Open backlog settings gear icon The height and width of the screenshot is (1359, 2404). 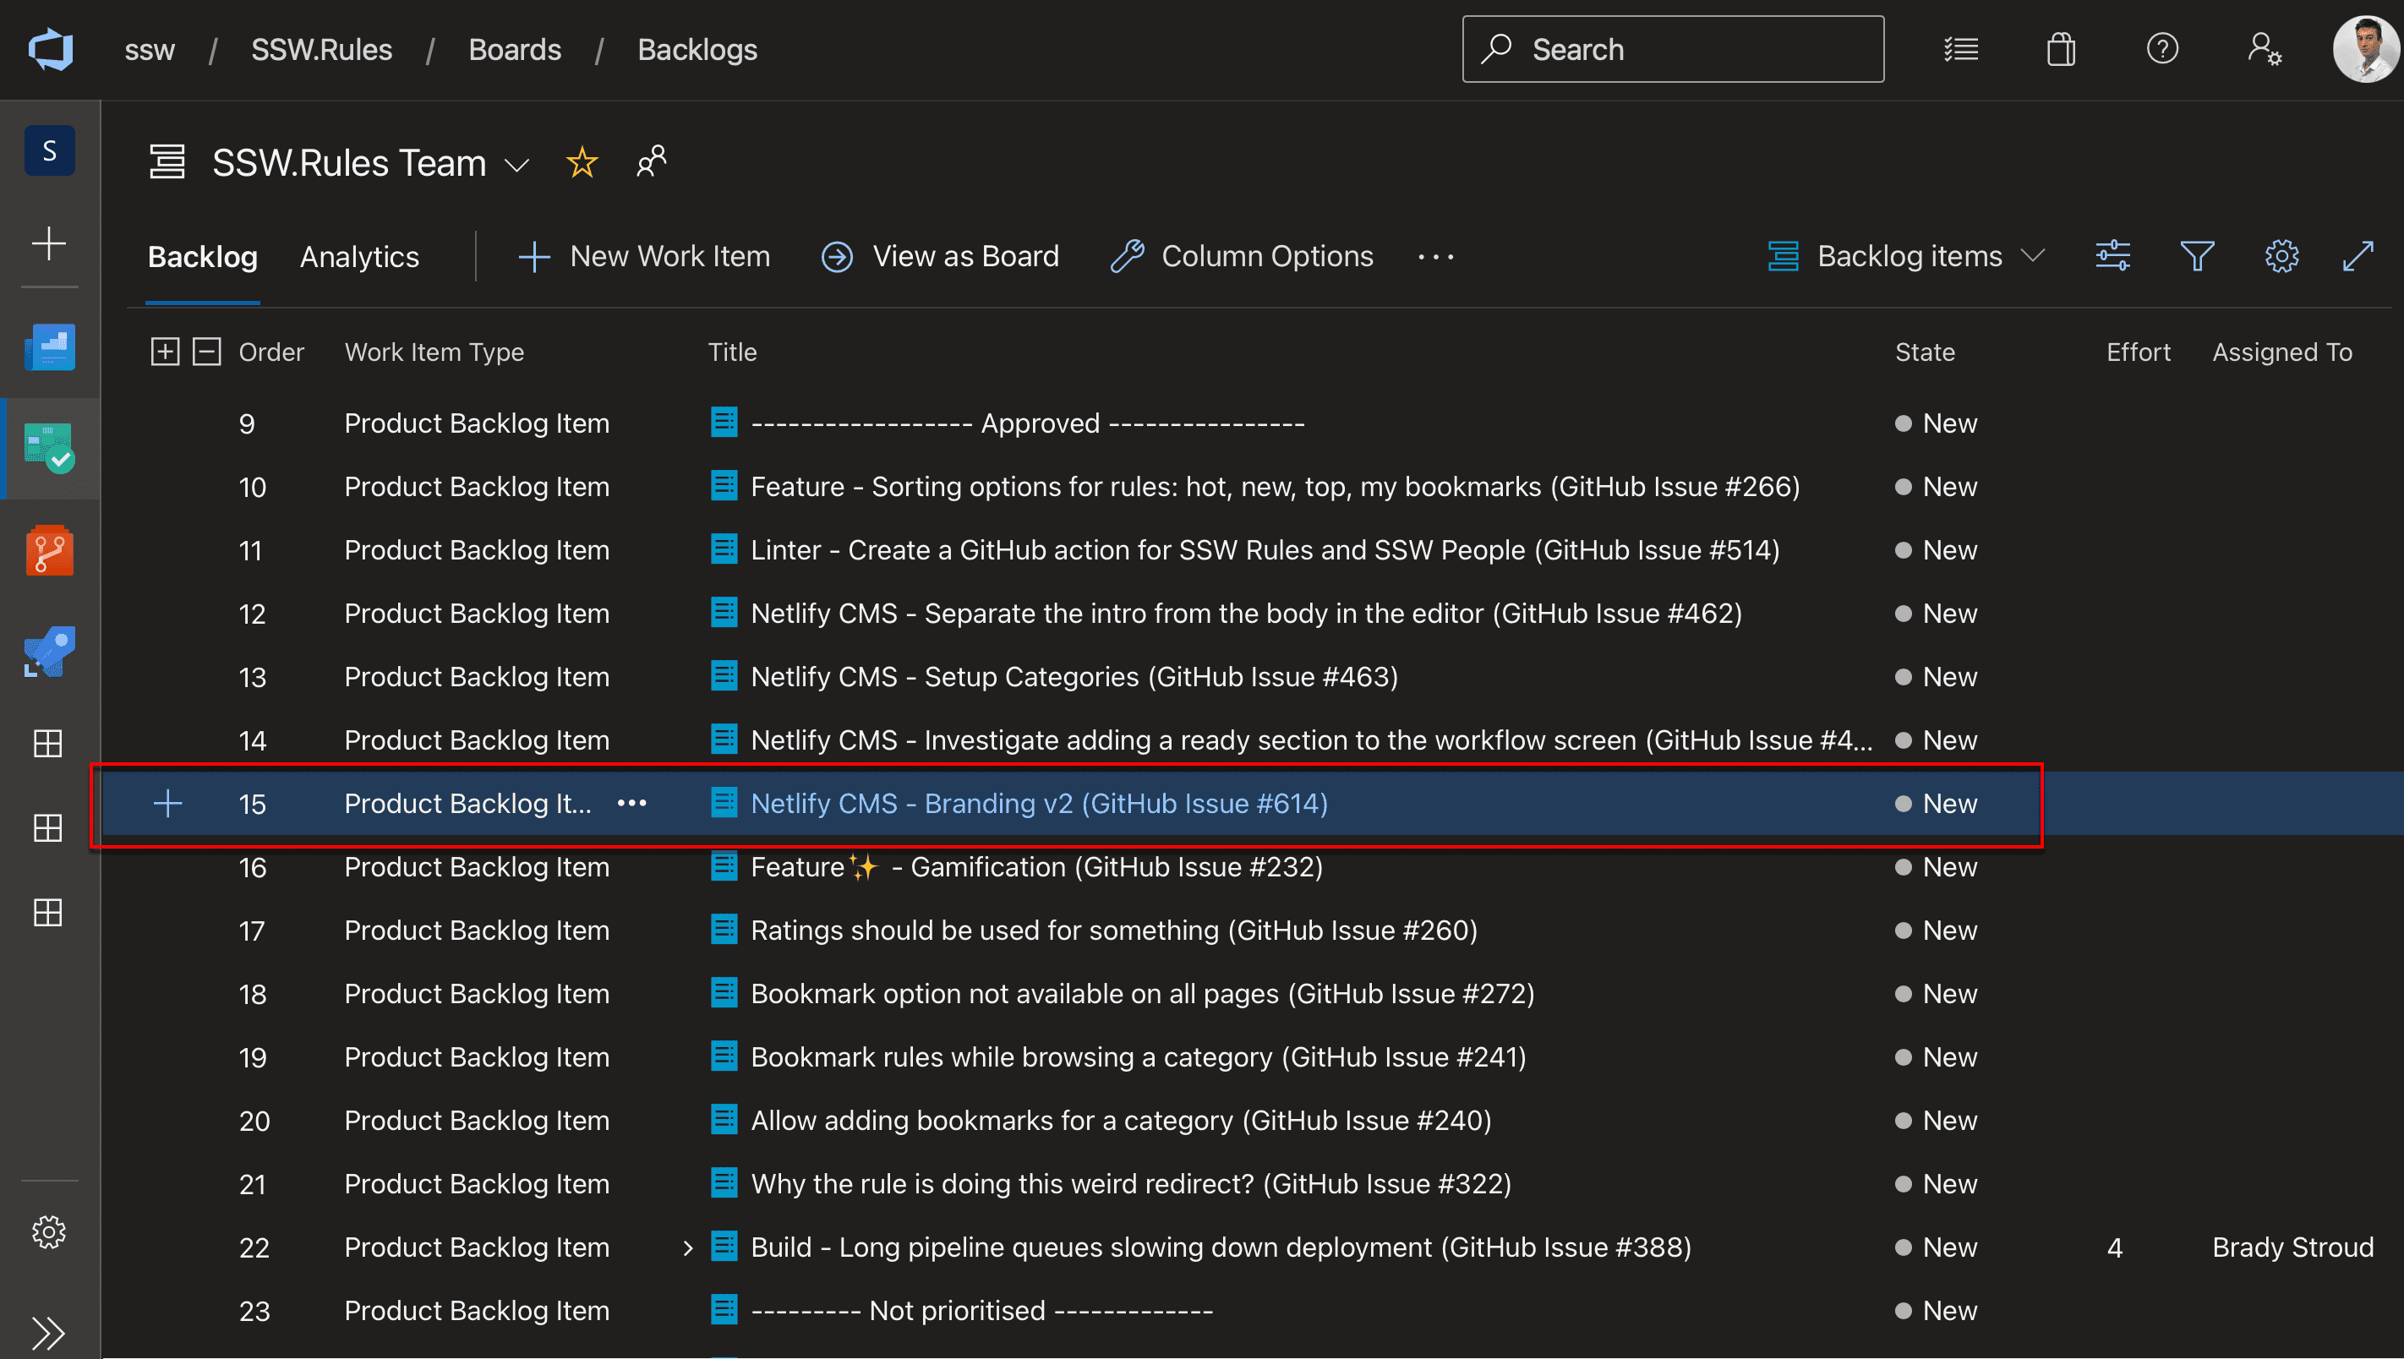(2281, 256)
